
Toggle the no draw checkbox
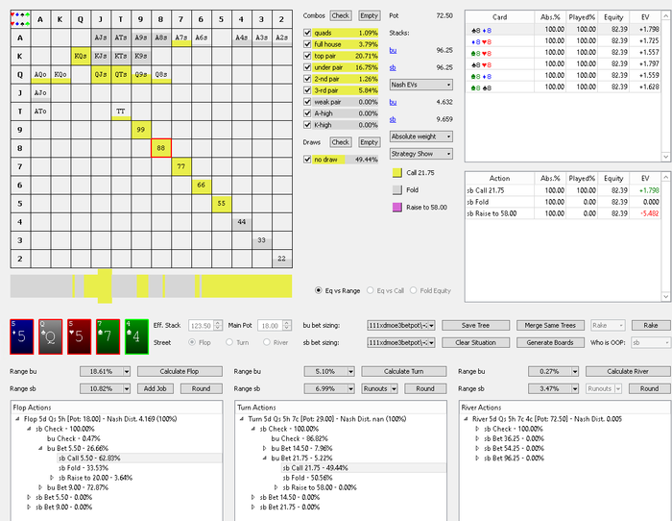click(307, 160)
